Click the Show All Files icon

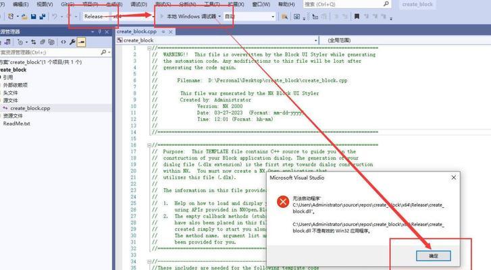point(51,42)
